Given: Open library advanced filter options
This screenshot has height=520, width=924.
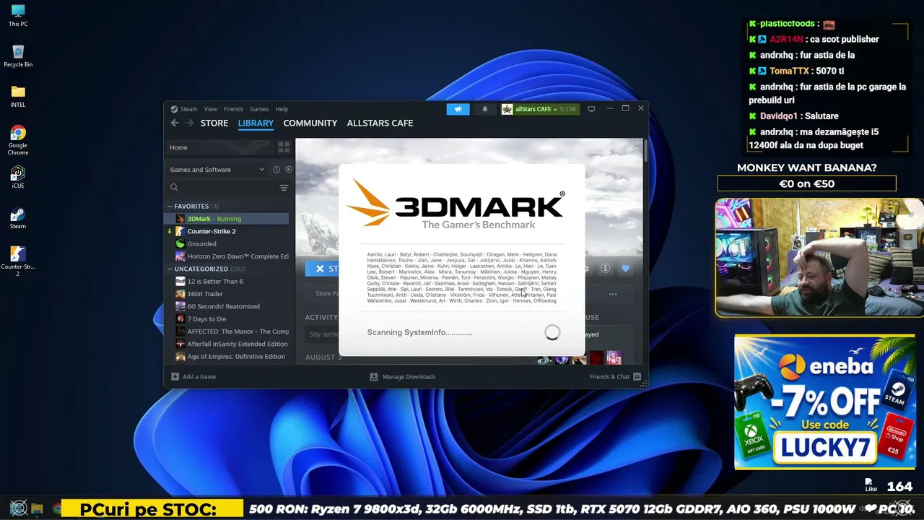Looking at the screenshot, I should pyautogui.click(x=284, y=188).
